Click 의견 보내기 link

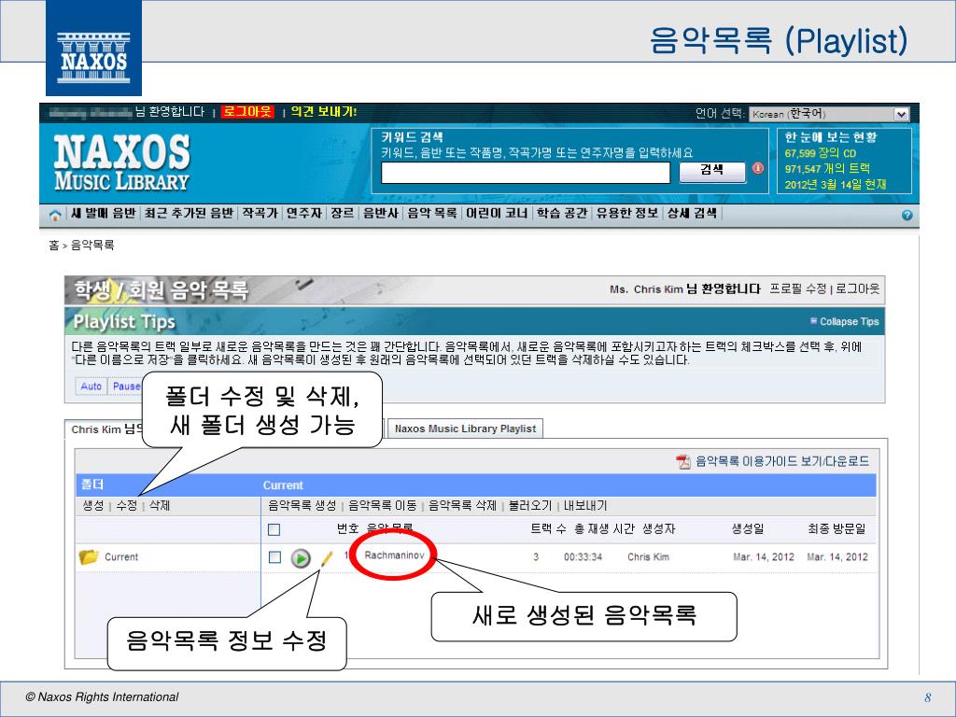323,112
